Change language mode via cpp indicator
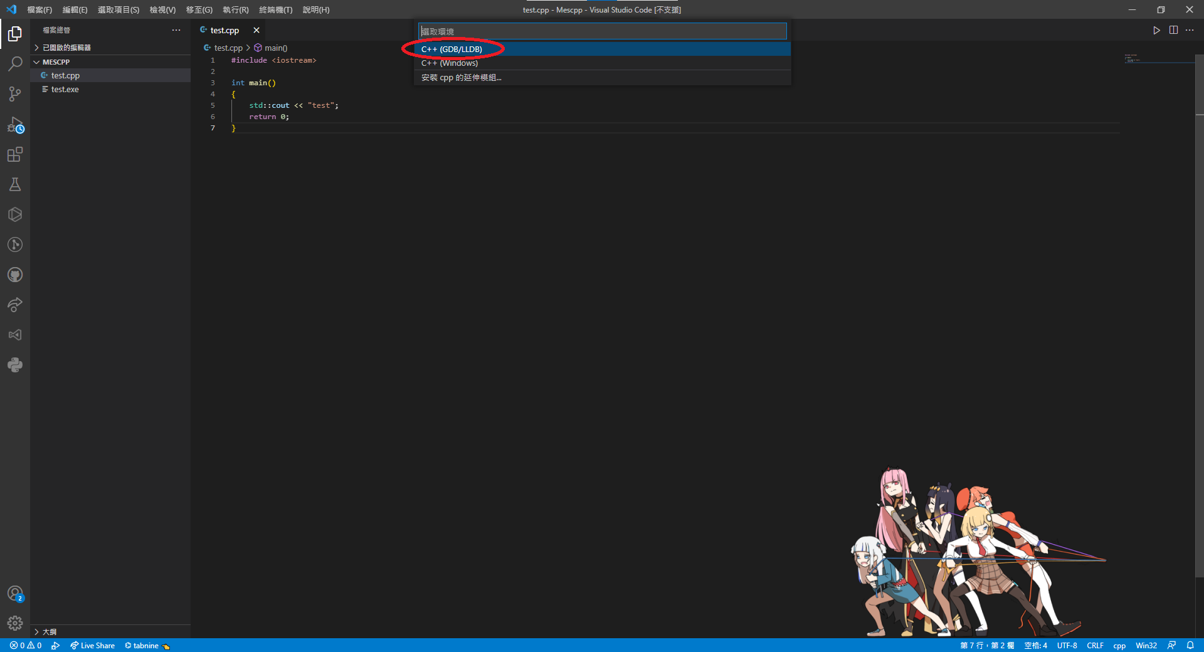The image size is (1204, 652). 1119,645
